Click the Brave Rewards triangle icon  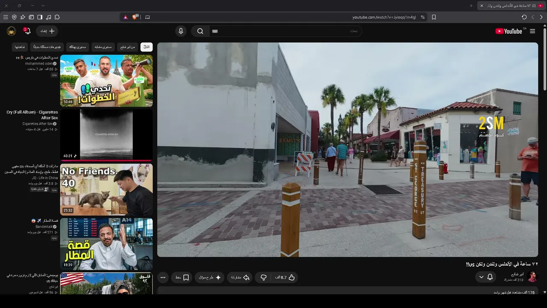pos(126,17)
